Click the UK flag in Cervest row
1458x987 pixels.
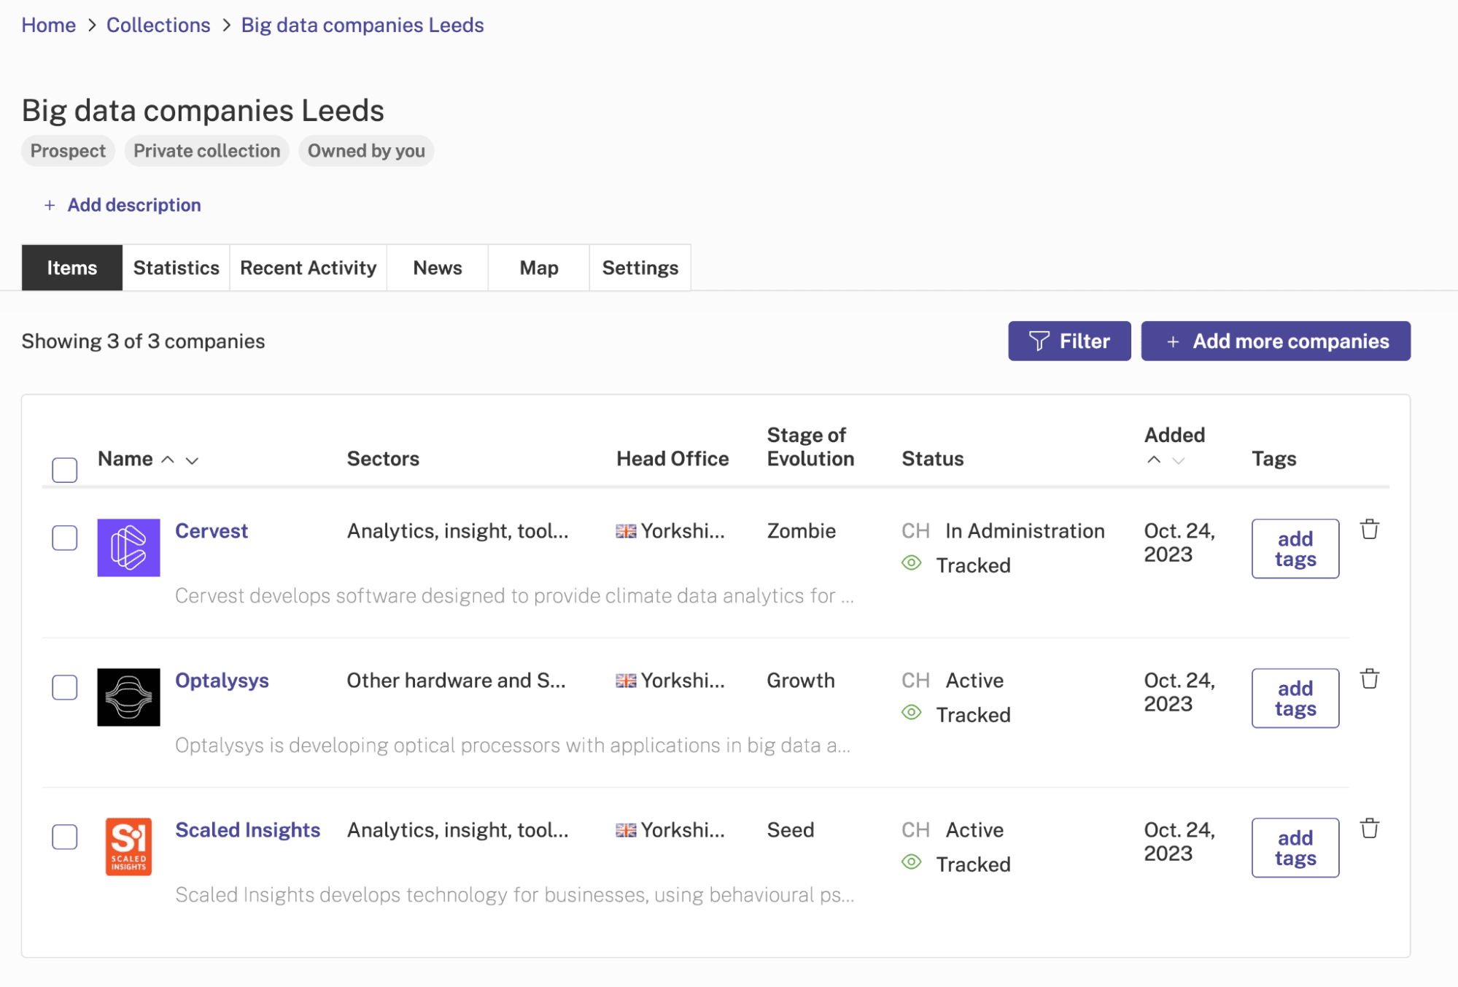(626, 531)
